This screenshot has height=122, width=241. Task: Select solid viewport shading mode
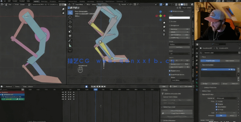pyautogui.click(x=182, y=4)
